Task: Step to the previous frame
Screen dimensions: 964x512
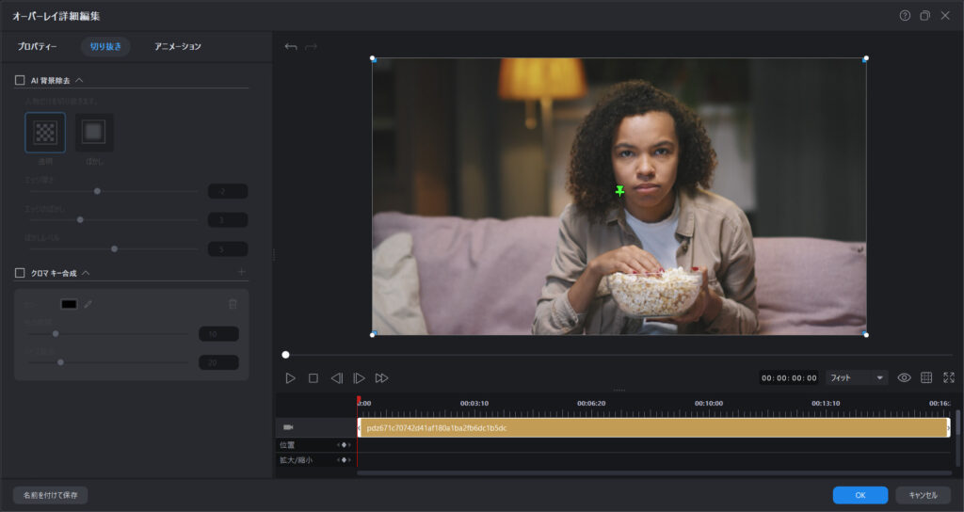Action: tap(336, 377)
